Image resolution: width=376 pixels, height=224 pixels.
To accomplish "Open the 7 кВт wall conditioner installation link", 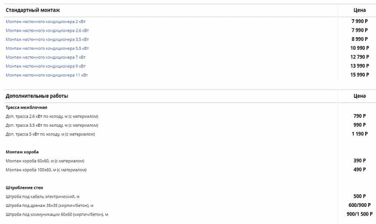I will [46, 57].
